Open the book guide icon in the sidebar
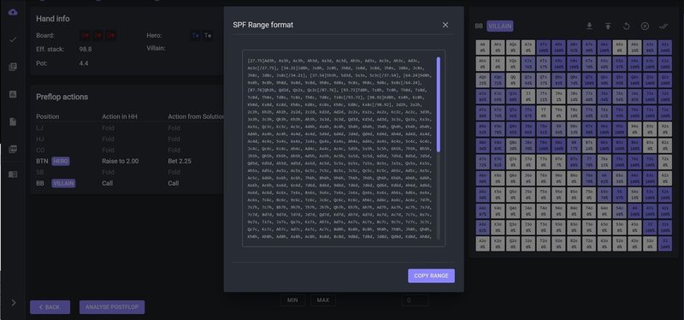684x320 pixels. click(x=13, y=175)
